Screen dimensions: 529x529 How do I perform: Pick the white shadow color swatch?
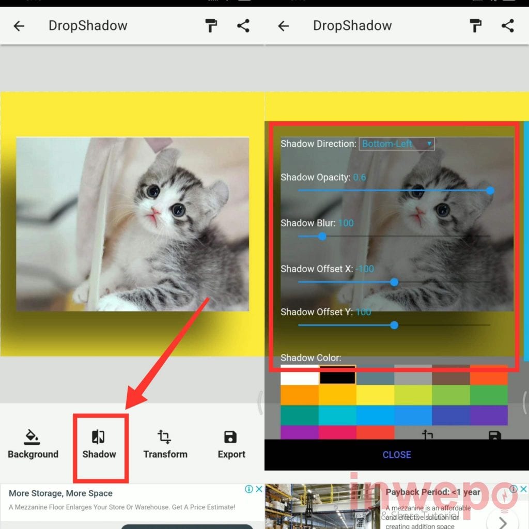tap(300, 375)
